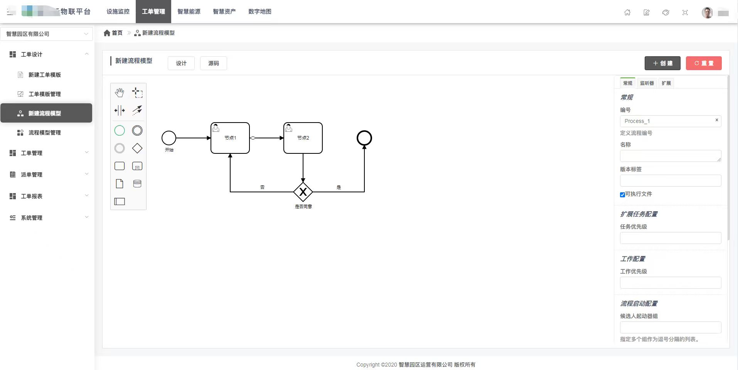The width and height of the screenshot is (738, 370).
Task: Toggle the 可执行文件 checkbox
Action: tap(622, 195)
